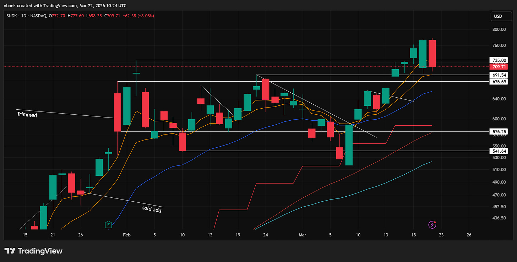Click date 19 on the time axis
517x262 pixels.
(238, 235)
